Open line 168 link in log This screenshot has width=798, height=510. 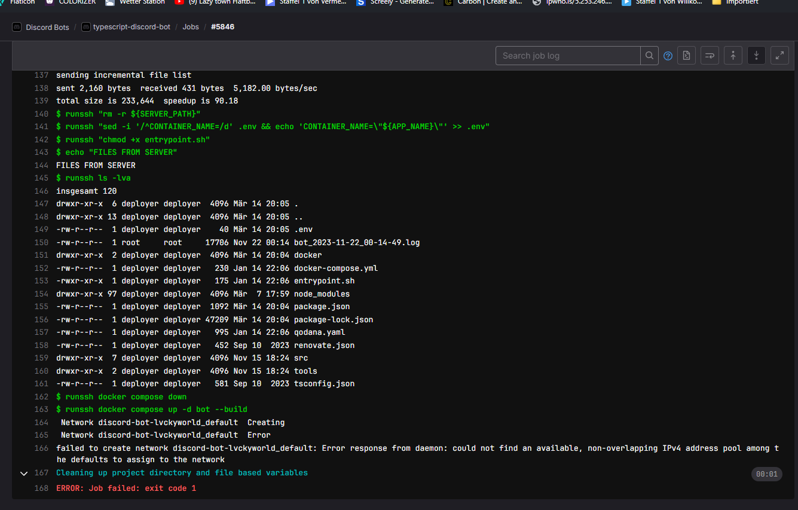point(41,488)
